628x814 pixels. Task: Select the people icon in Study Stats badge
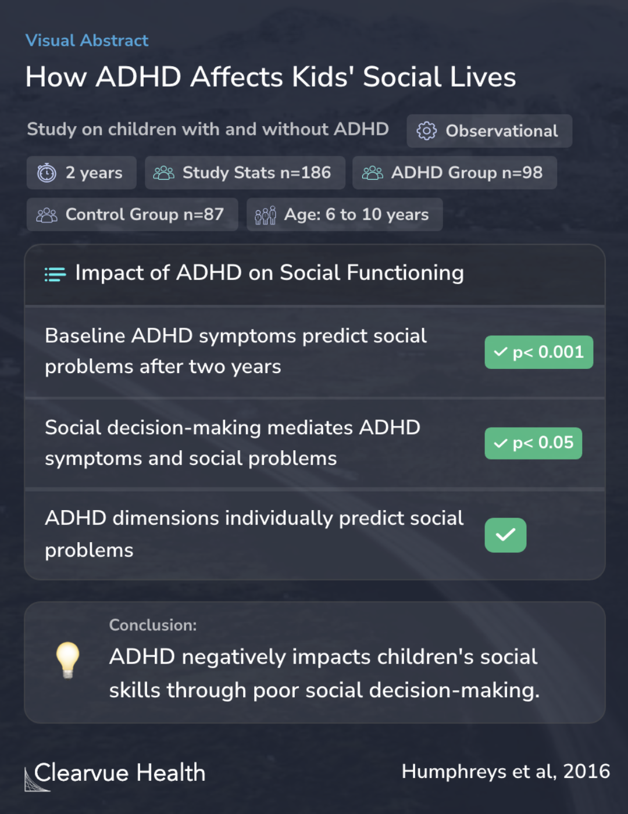click(x=163, y=173)
